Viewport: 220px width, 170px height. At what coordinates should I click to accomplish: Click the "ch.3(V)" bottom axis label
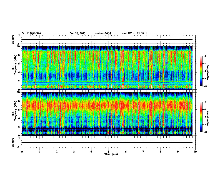click(x=13, y=142)
